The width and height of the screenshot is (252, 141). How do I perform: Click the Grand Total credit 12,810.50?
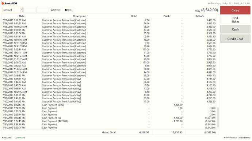click(x=177, y=132)
